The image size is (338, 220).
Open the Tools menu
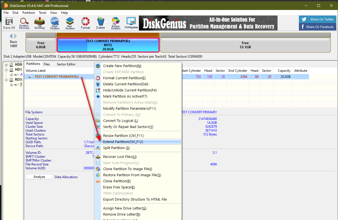42,13
